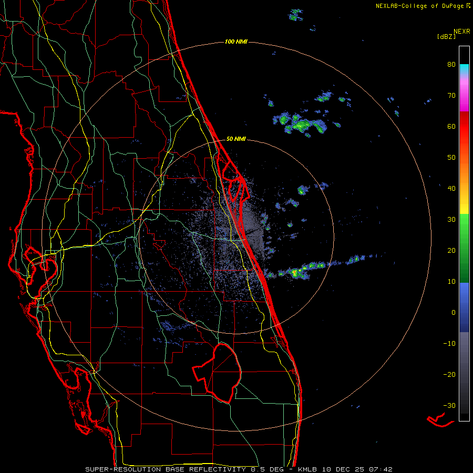Click the 70 value on the dBZ scale
473x473 pixels.
point(451,96)
